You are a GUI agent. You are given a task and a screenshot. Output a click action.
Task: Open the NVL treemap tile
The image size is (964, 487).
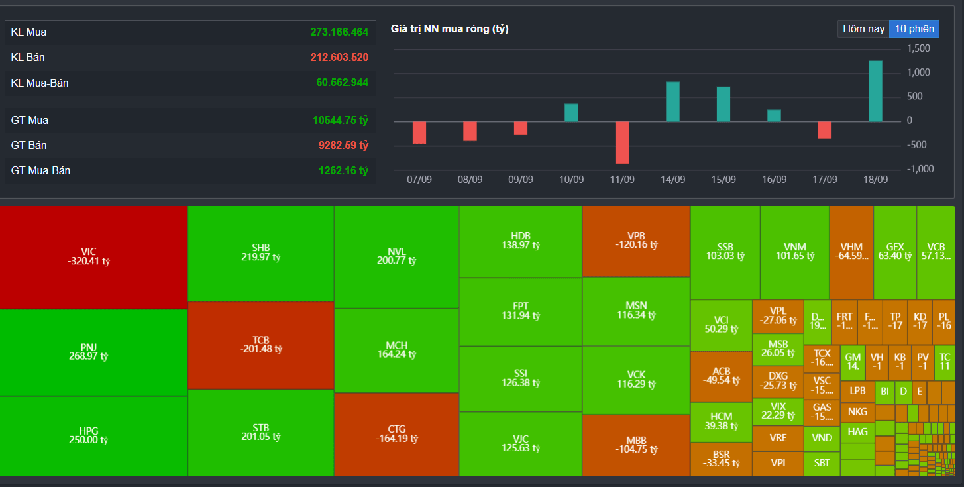pyautogui.click(x=396, y=257)
